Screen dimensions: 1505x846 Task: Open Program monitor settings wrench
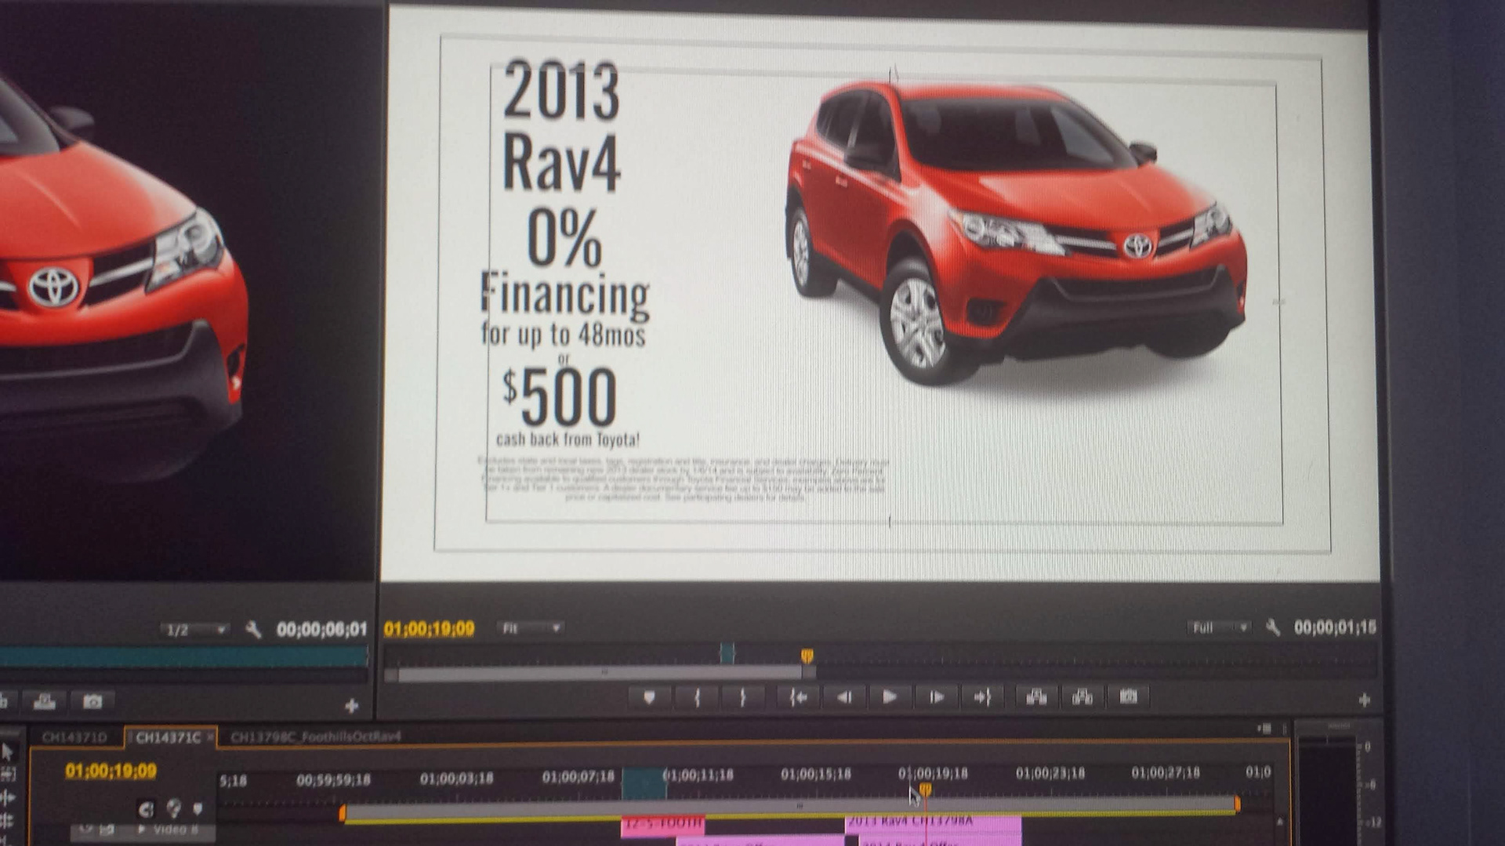(x=1273, y=627)
